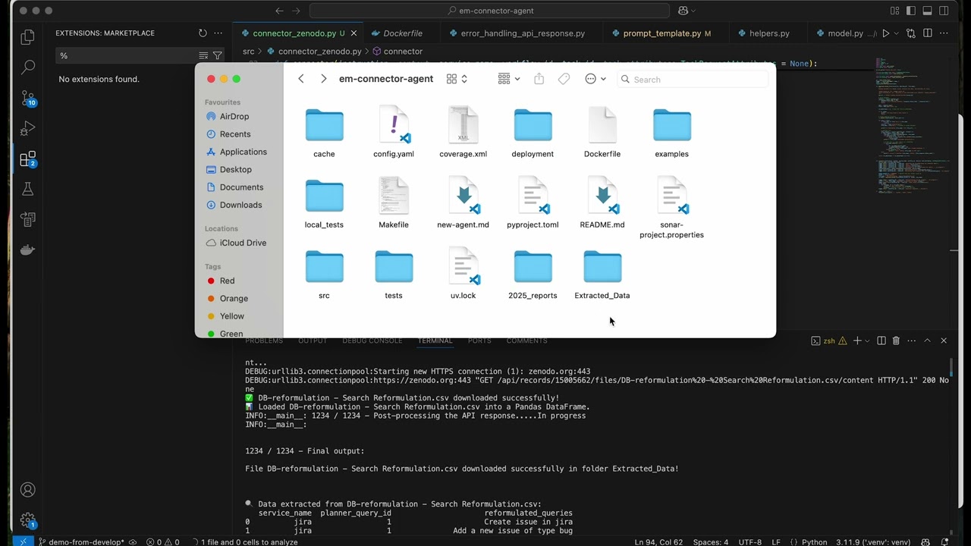The image size is (971, 546).
Task: Click the Finder share icon
Action: point(539,79)
